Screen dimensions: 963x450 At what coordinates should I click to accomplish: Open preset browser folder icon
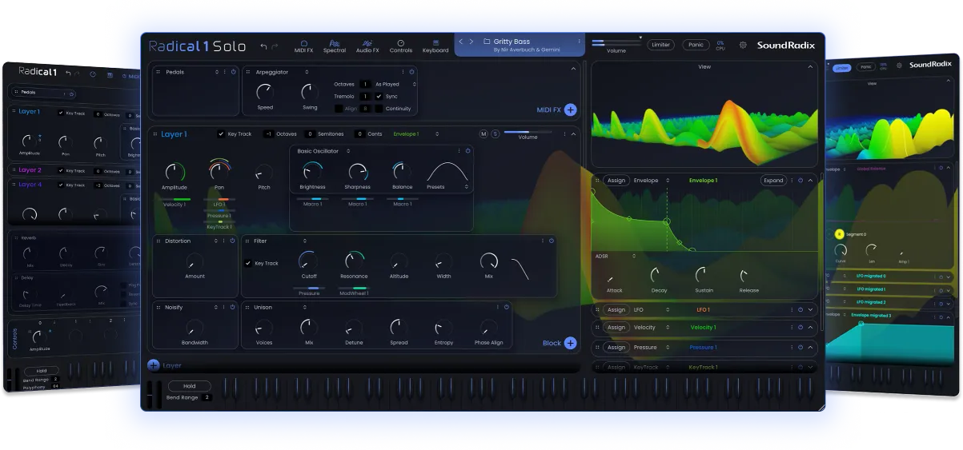coord(487,42)
